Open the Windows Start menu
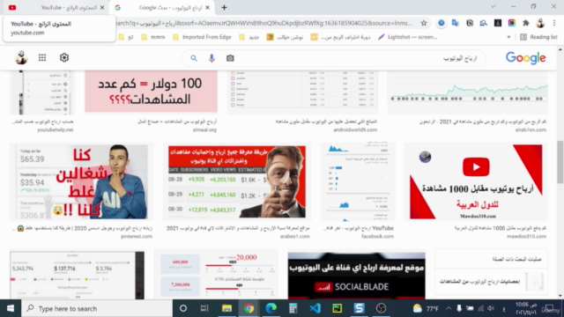Viewport: 564px width, 317px height. 11,308
